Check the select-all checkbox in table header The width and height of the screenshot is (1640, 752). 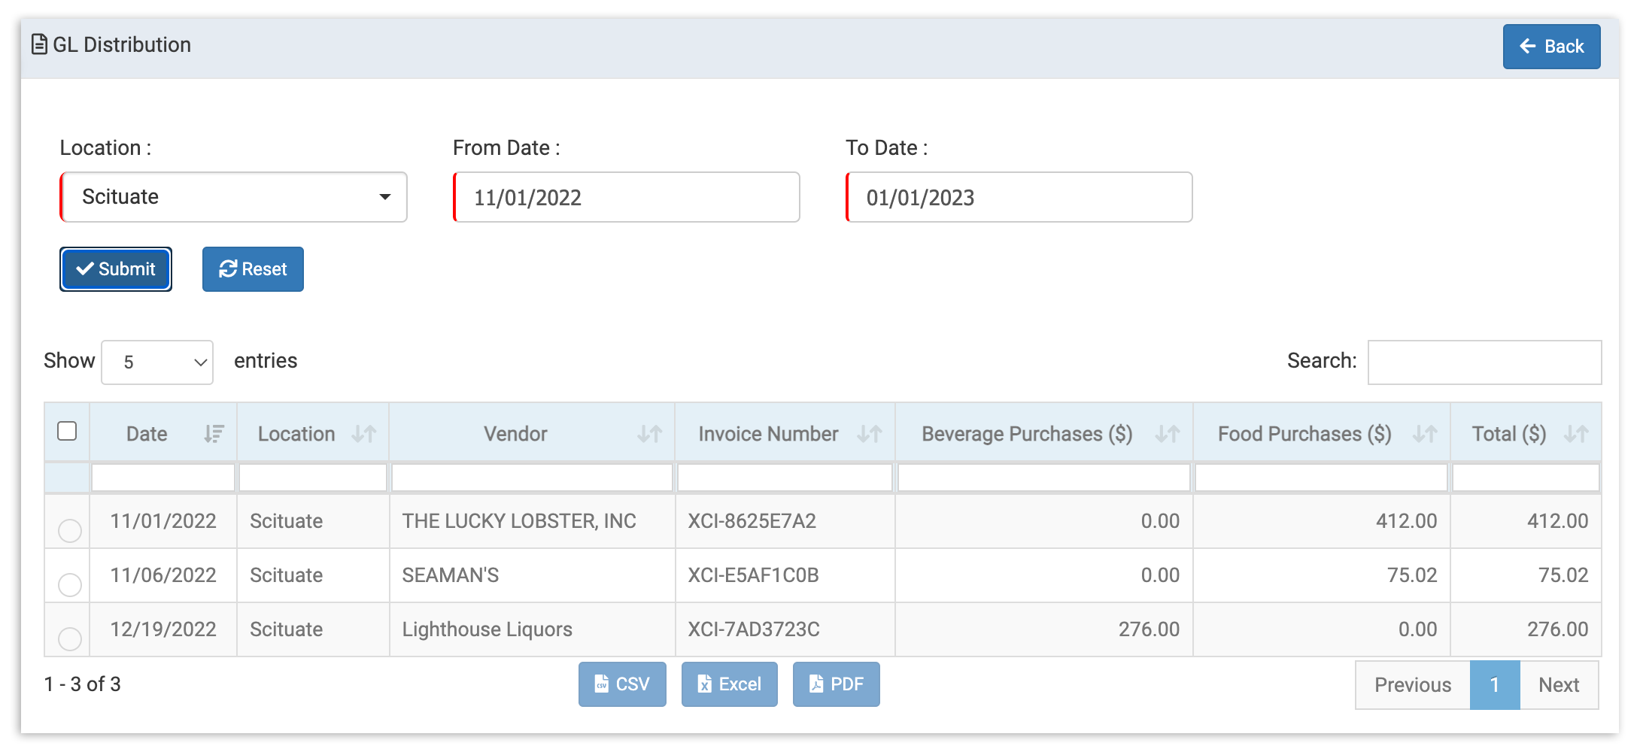68,429
